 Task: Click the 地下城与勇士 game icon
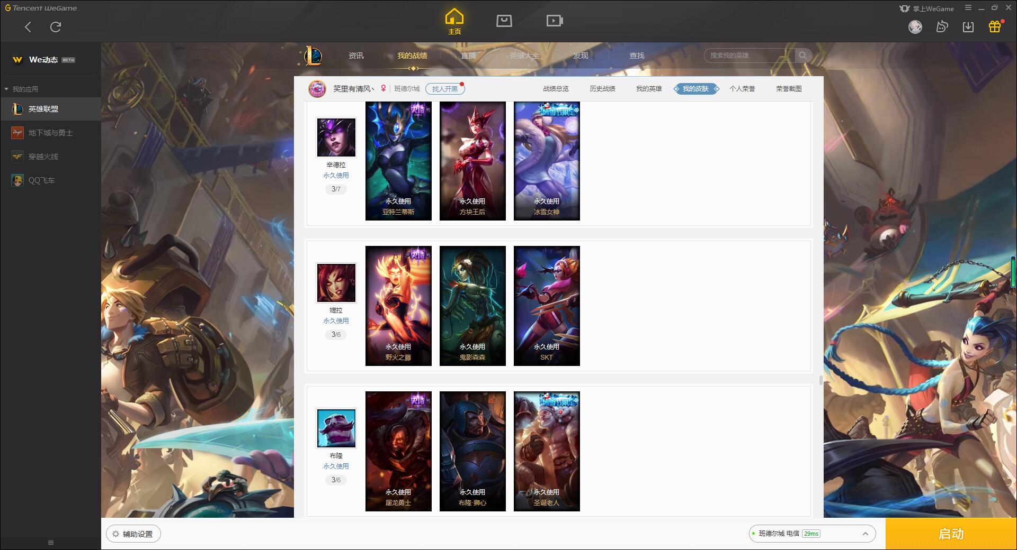pyautogui.click(x=17, y=133)
